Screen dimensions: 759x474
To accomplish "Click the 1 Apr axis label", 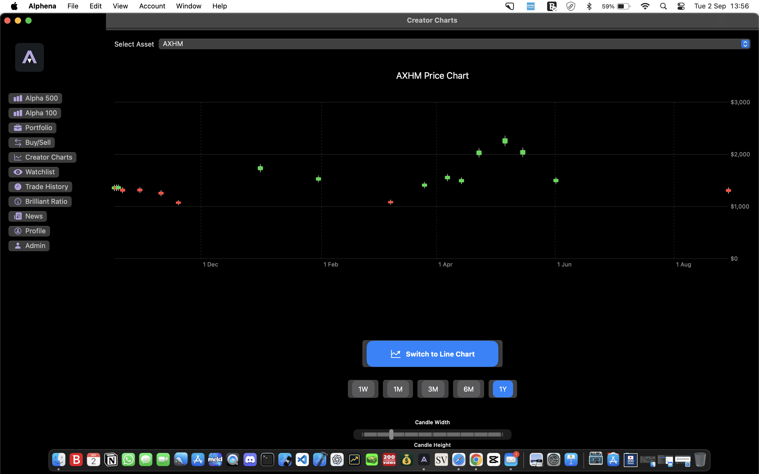I will 445,265.
